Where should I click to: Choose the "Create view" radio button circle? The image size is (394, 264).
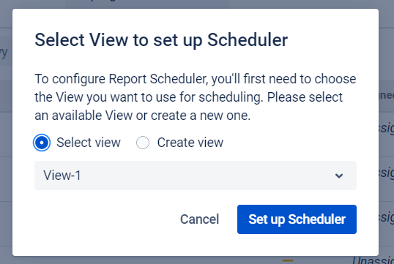143,143
